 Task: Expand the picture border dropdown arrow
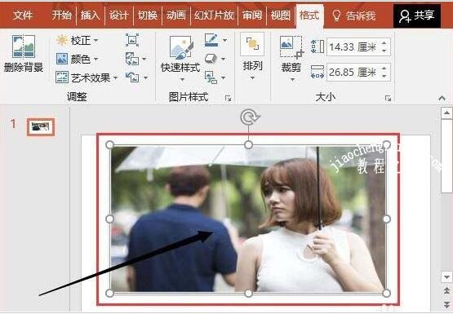click(x=224, y=41)
